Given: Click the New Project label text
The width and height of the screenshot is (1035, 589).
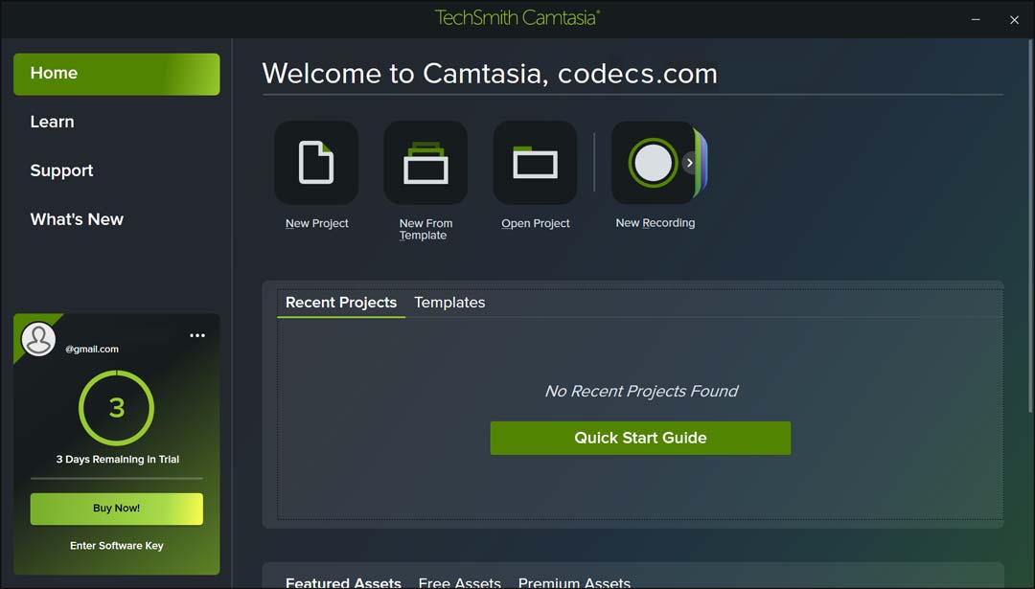Looking at the screenshot, I should [x=317, y=223].
